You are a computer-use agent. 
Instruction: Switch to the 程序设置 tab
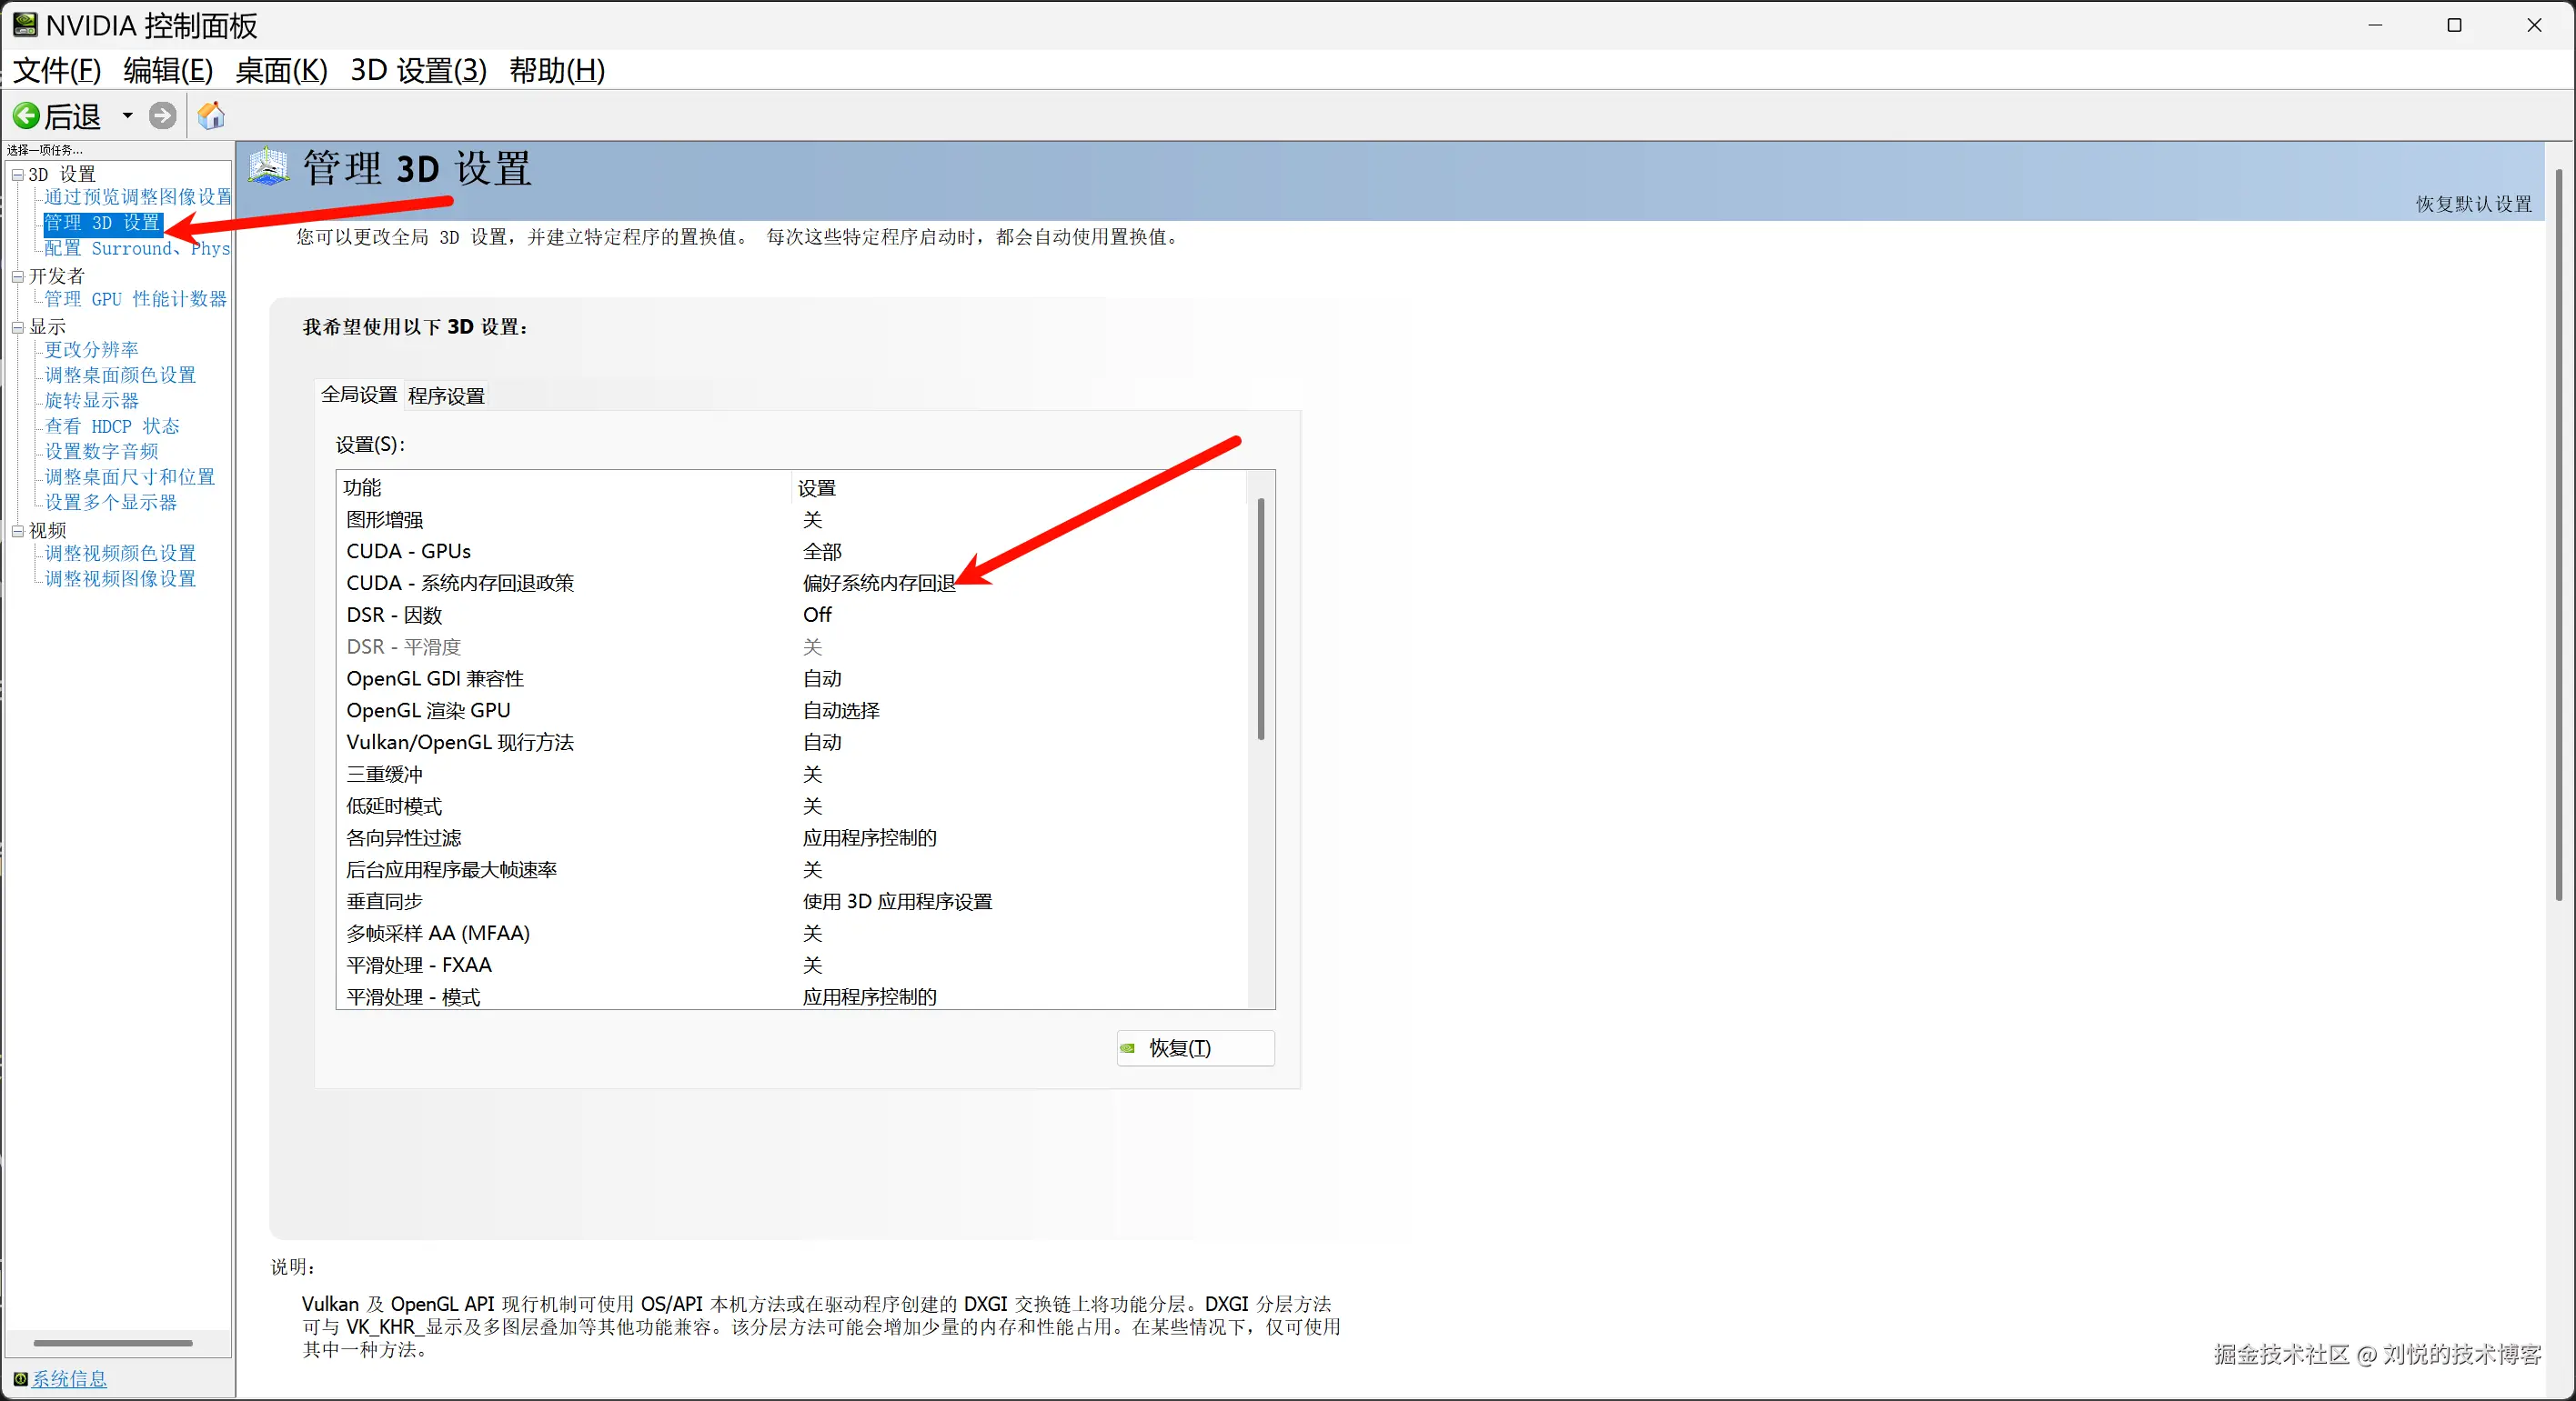[446, 395]
